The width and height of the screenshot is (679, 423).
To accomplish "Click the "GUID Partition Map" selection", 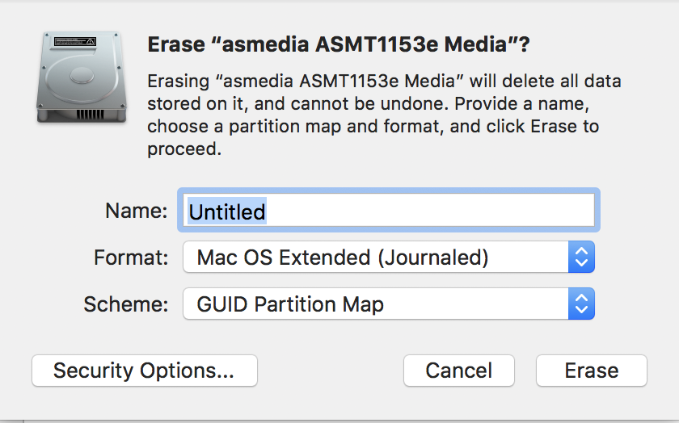I will tap(290, 304).
